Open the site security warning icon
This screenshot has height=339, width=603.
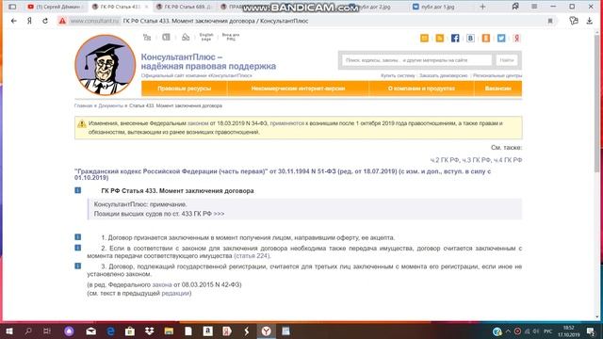[x=62, y=21]
